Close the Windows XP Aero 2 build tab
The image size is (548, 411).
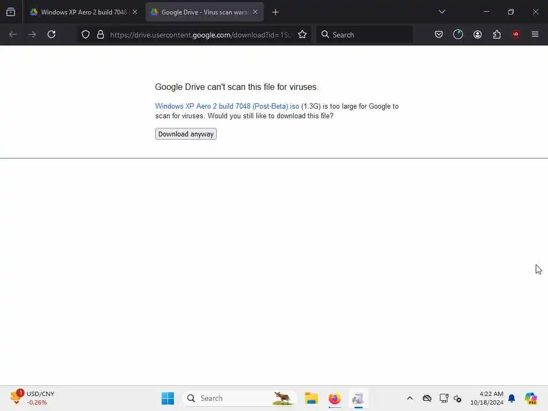135,12
